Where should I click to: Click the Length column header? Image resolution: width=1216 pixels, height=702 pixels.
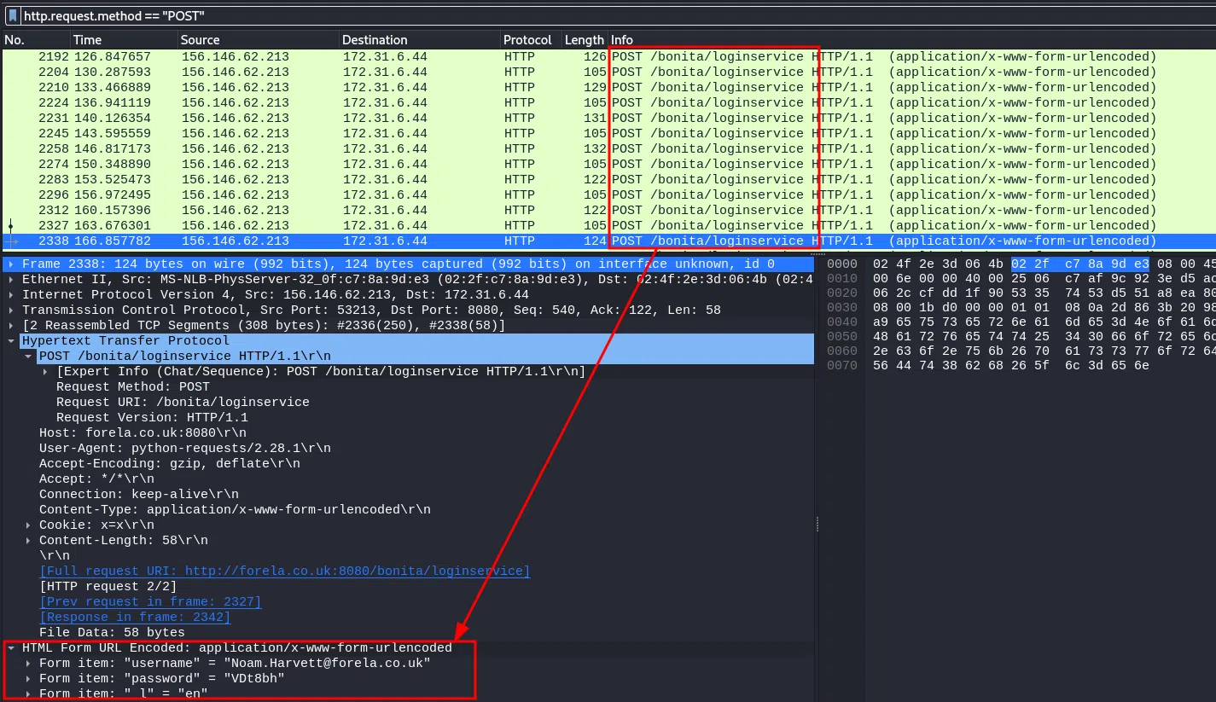584,40
